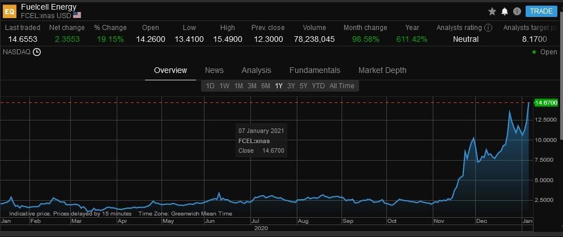563x237 pixels.
Task: Click the Neutral analysts rating
Action: (x=466, y=40)
